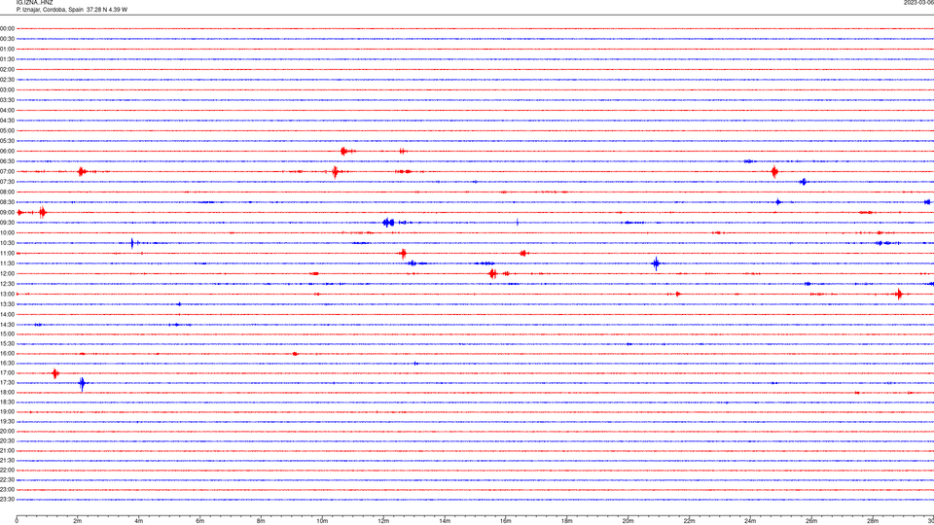This screenshot has width=934, height=525.
Task: Select the 20:00 trace time label
Action: [7, 432]
